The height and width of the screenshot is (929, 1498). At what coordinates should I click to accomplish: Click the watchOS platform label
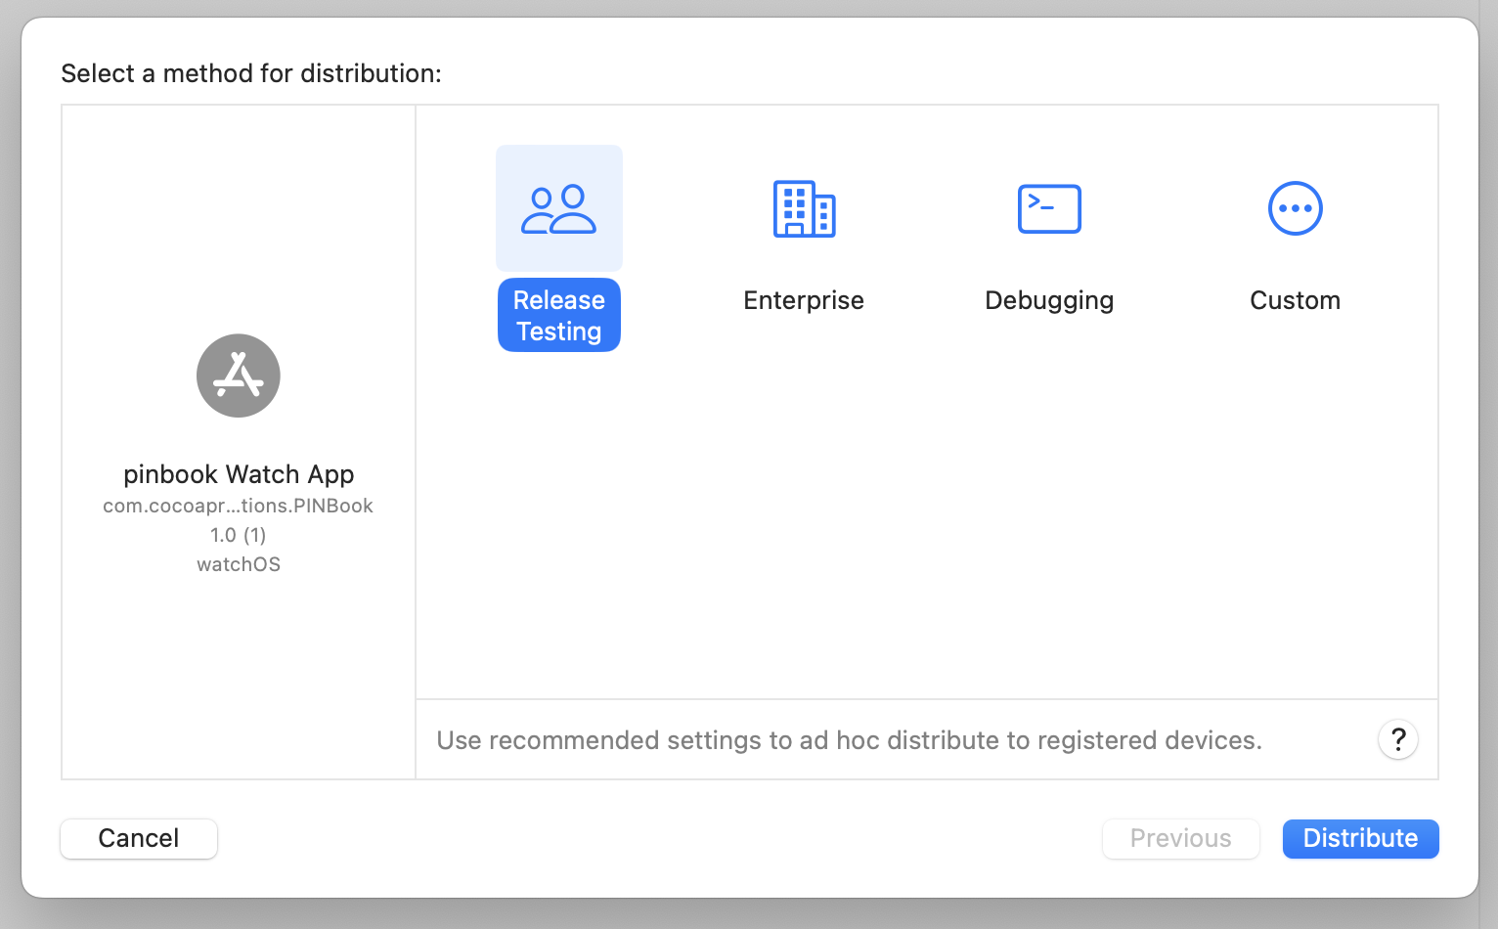(239, 564)
